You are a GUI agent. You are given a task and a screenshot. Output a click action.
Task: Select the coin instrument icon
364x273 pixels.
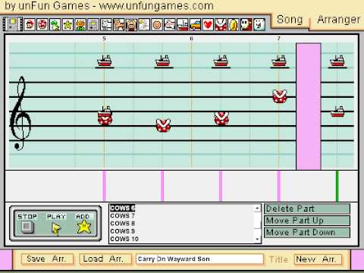(x=234, y=25)
